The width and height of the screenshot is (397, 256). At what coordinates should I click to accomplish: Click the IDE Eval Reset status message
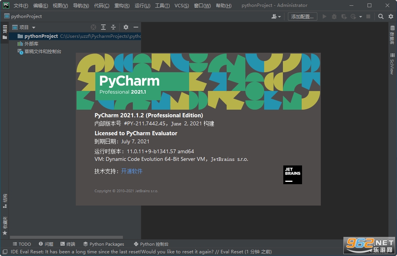pos(141,252)
